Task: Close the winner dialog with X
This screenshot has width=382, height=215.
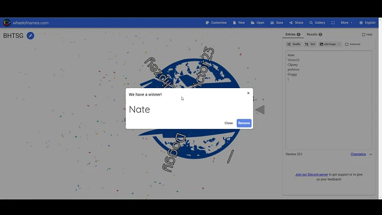Action: point(248,93)
